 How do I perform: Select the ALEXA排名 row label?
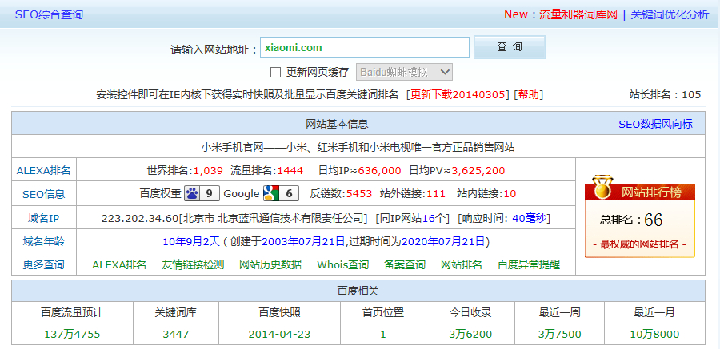(44, 170)
